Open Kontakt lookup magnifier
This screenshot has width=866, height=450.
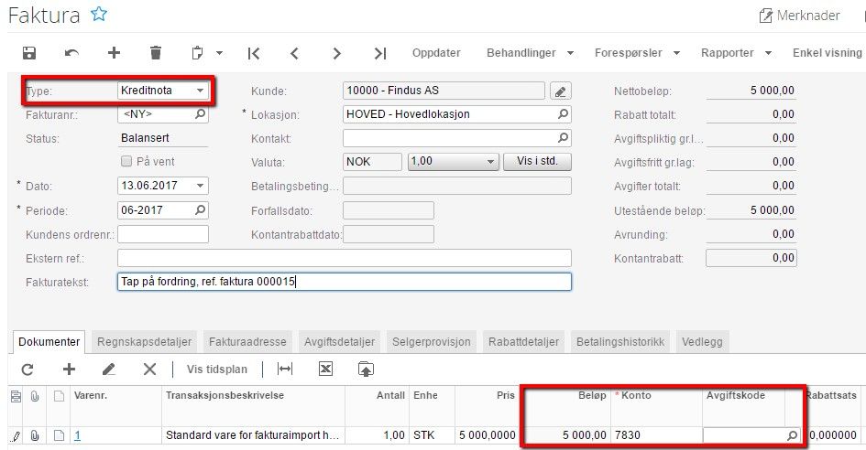(563, 138)
